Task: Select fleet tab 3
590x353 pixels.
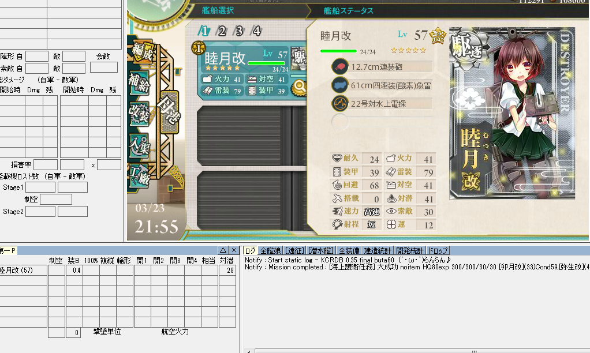Action: [239, 31]
